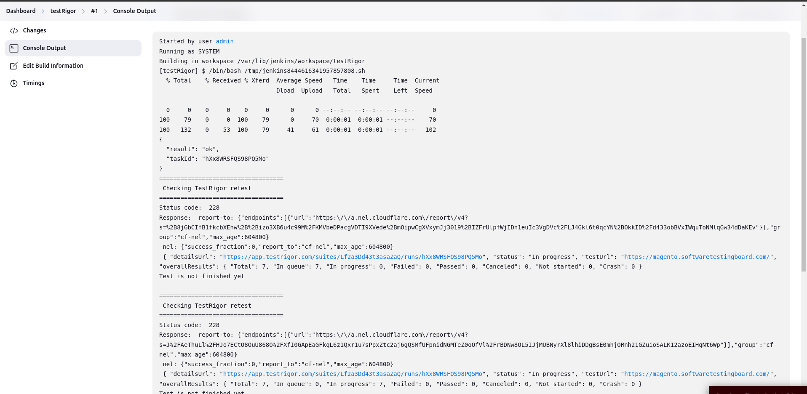This screenshot has height=394, width=807.
Task: Open build #1 breadcrumb link
Action: click(94, 11)
